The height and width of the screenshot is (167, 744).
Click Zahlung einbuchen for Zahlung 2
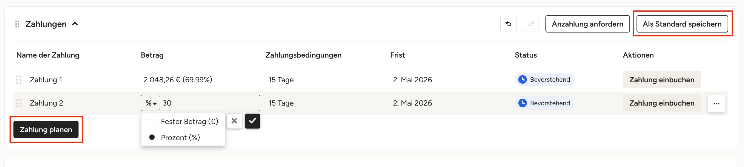pyautogui.click(x=662, y=103)
